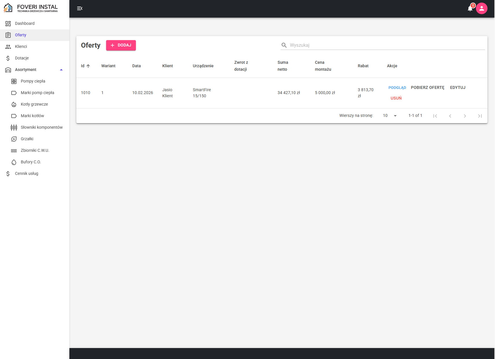The height and width of the screenshot is (359, 495).
Task: Go to previous page of table
Action: 450,116
